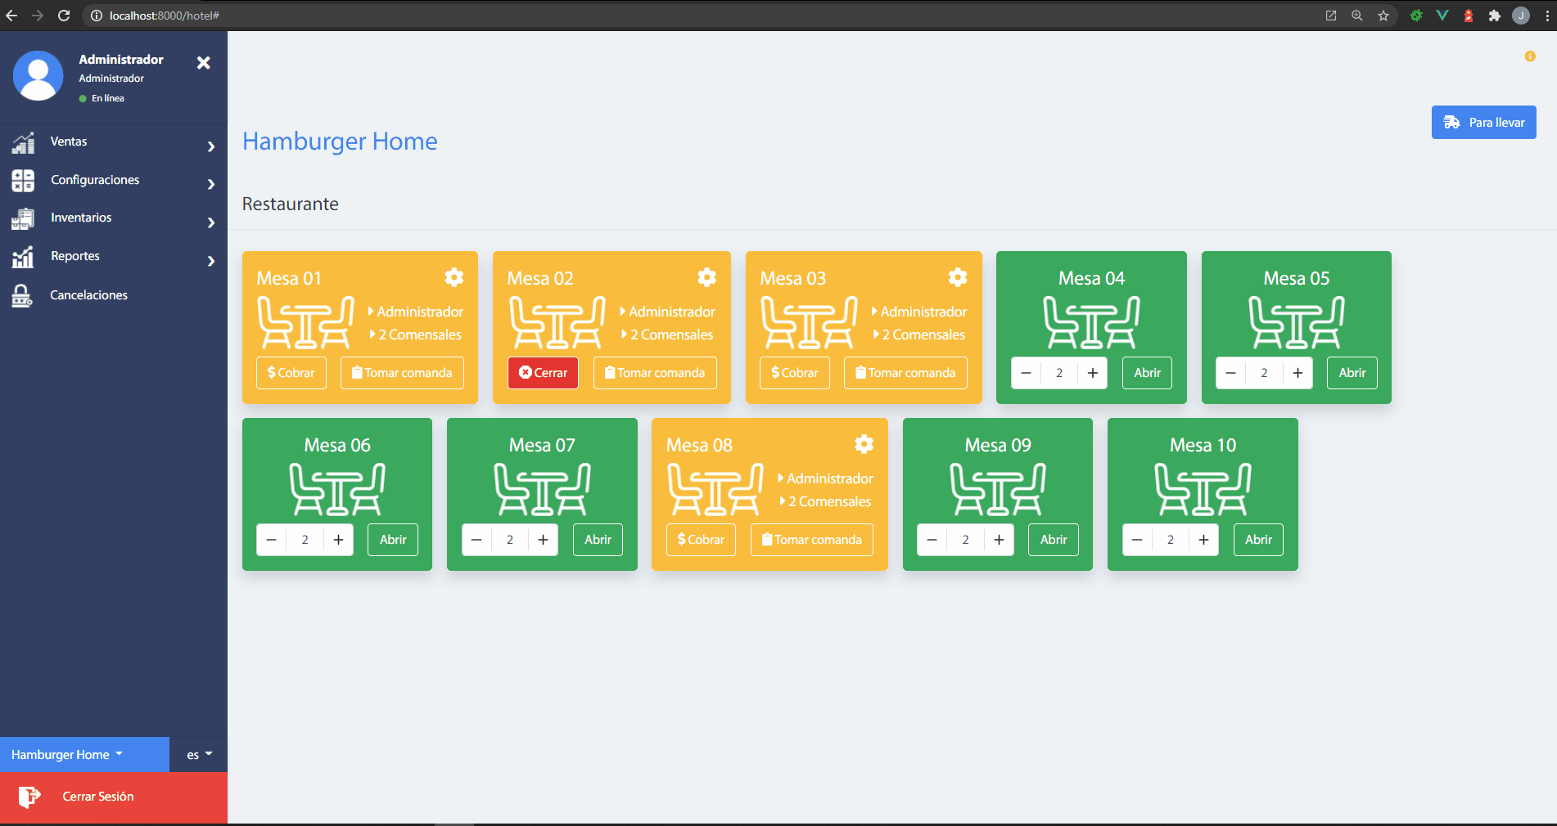Expand the Reportes menu item

pos(113,257)
